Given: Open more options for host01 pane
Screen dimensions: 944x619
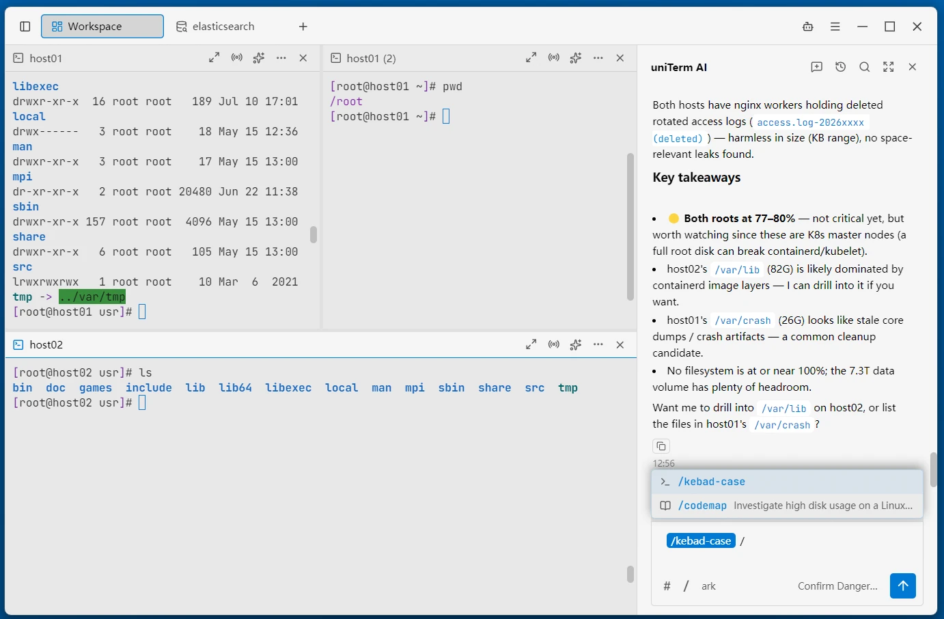Looking at the screenshot, I should tap(281, 58).
